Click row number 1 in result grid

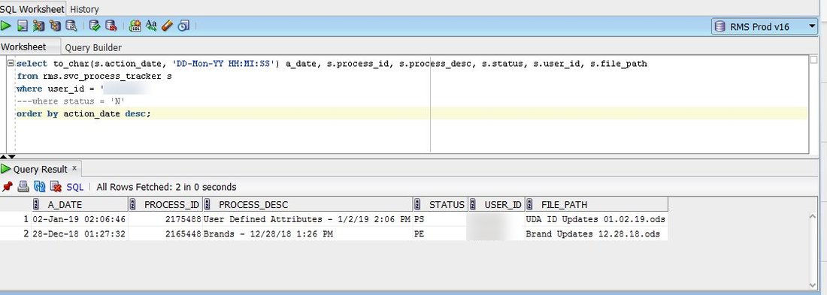coord(26,219)
